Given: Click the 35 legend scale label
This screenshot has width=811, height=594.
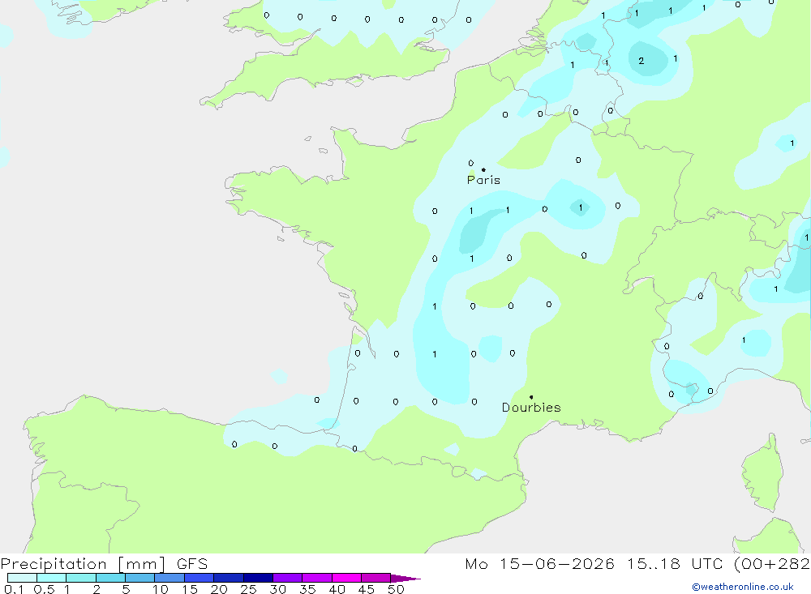Looking at the screenshot, I should (307, 589).
